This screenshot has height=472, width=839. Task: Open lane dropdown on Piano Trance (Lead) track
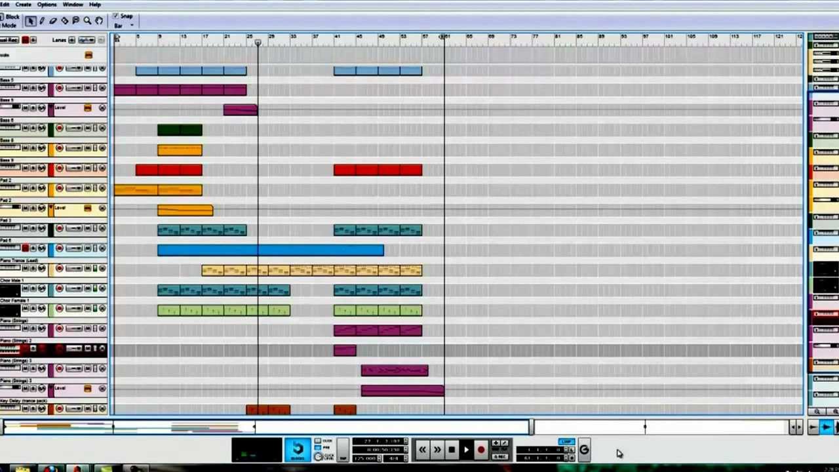point(75,268)
